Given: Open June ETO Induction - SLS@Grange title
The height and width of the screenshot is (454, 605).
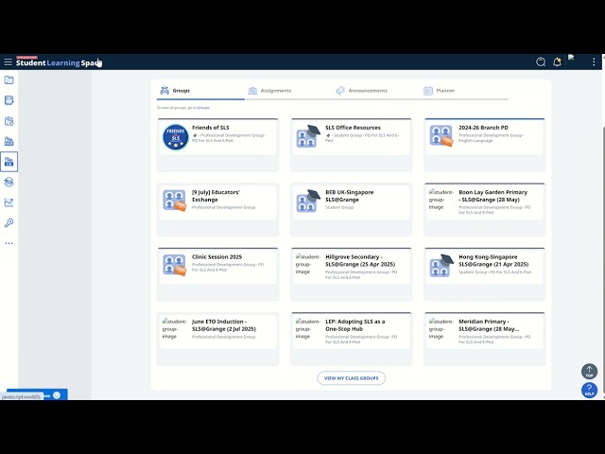Looking at the screenshot, I should [x=224, y=325].
